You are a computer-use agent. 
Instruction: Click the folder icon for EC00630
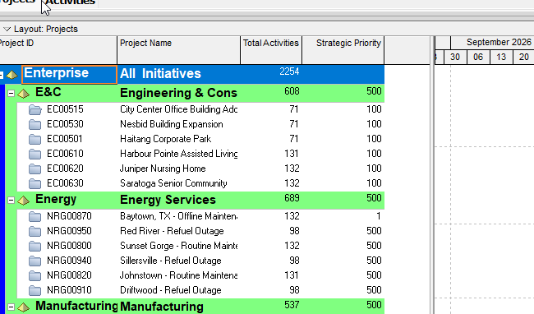(x=35, y=183)
